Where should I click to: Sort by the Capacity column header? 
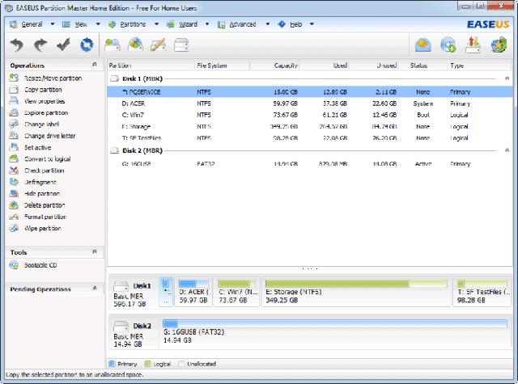click(x=274, y=65)
